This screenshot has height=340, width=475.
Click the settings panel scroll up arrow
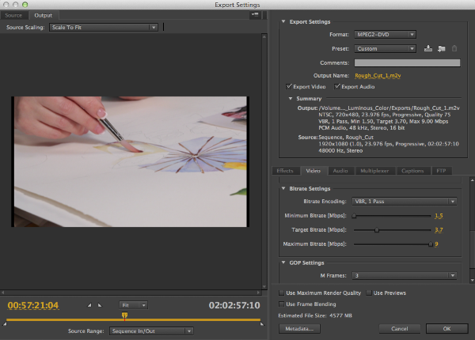click(472, 180)
